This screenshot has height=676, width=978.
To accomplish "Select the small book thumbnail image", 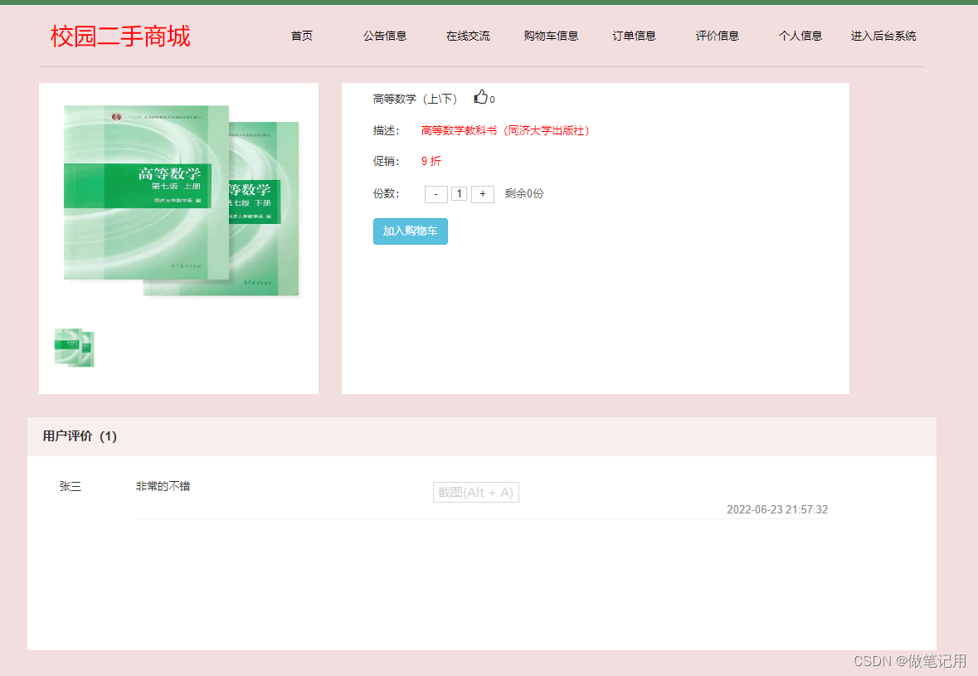I will click(74, 348).
